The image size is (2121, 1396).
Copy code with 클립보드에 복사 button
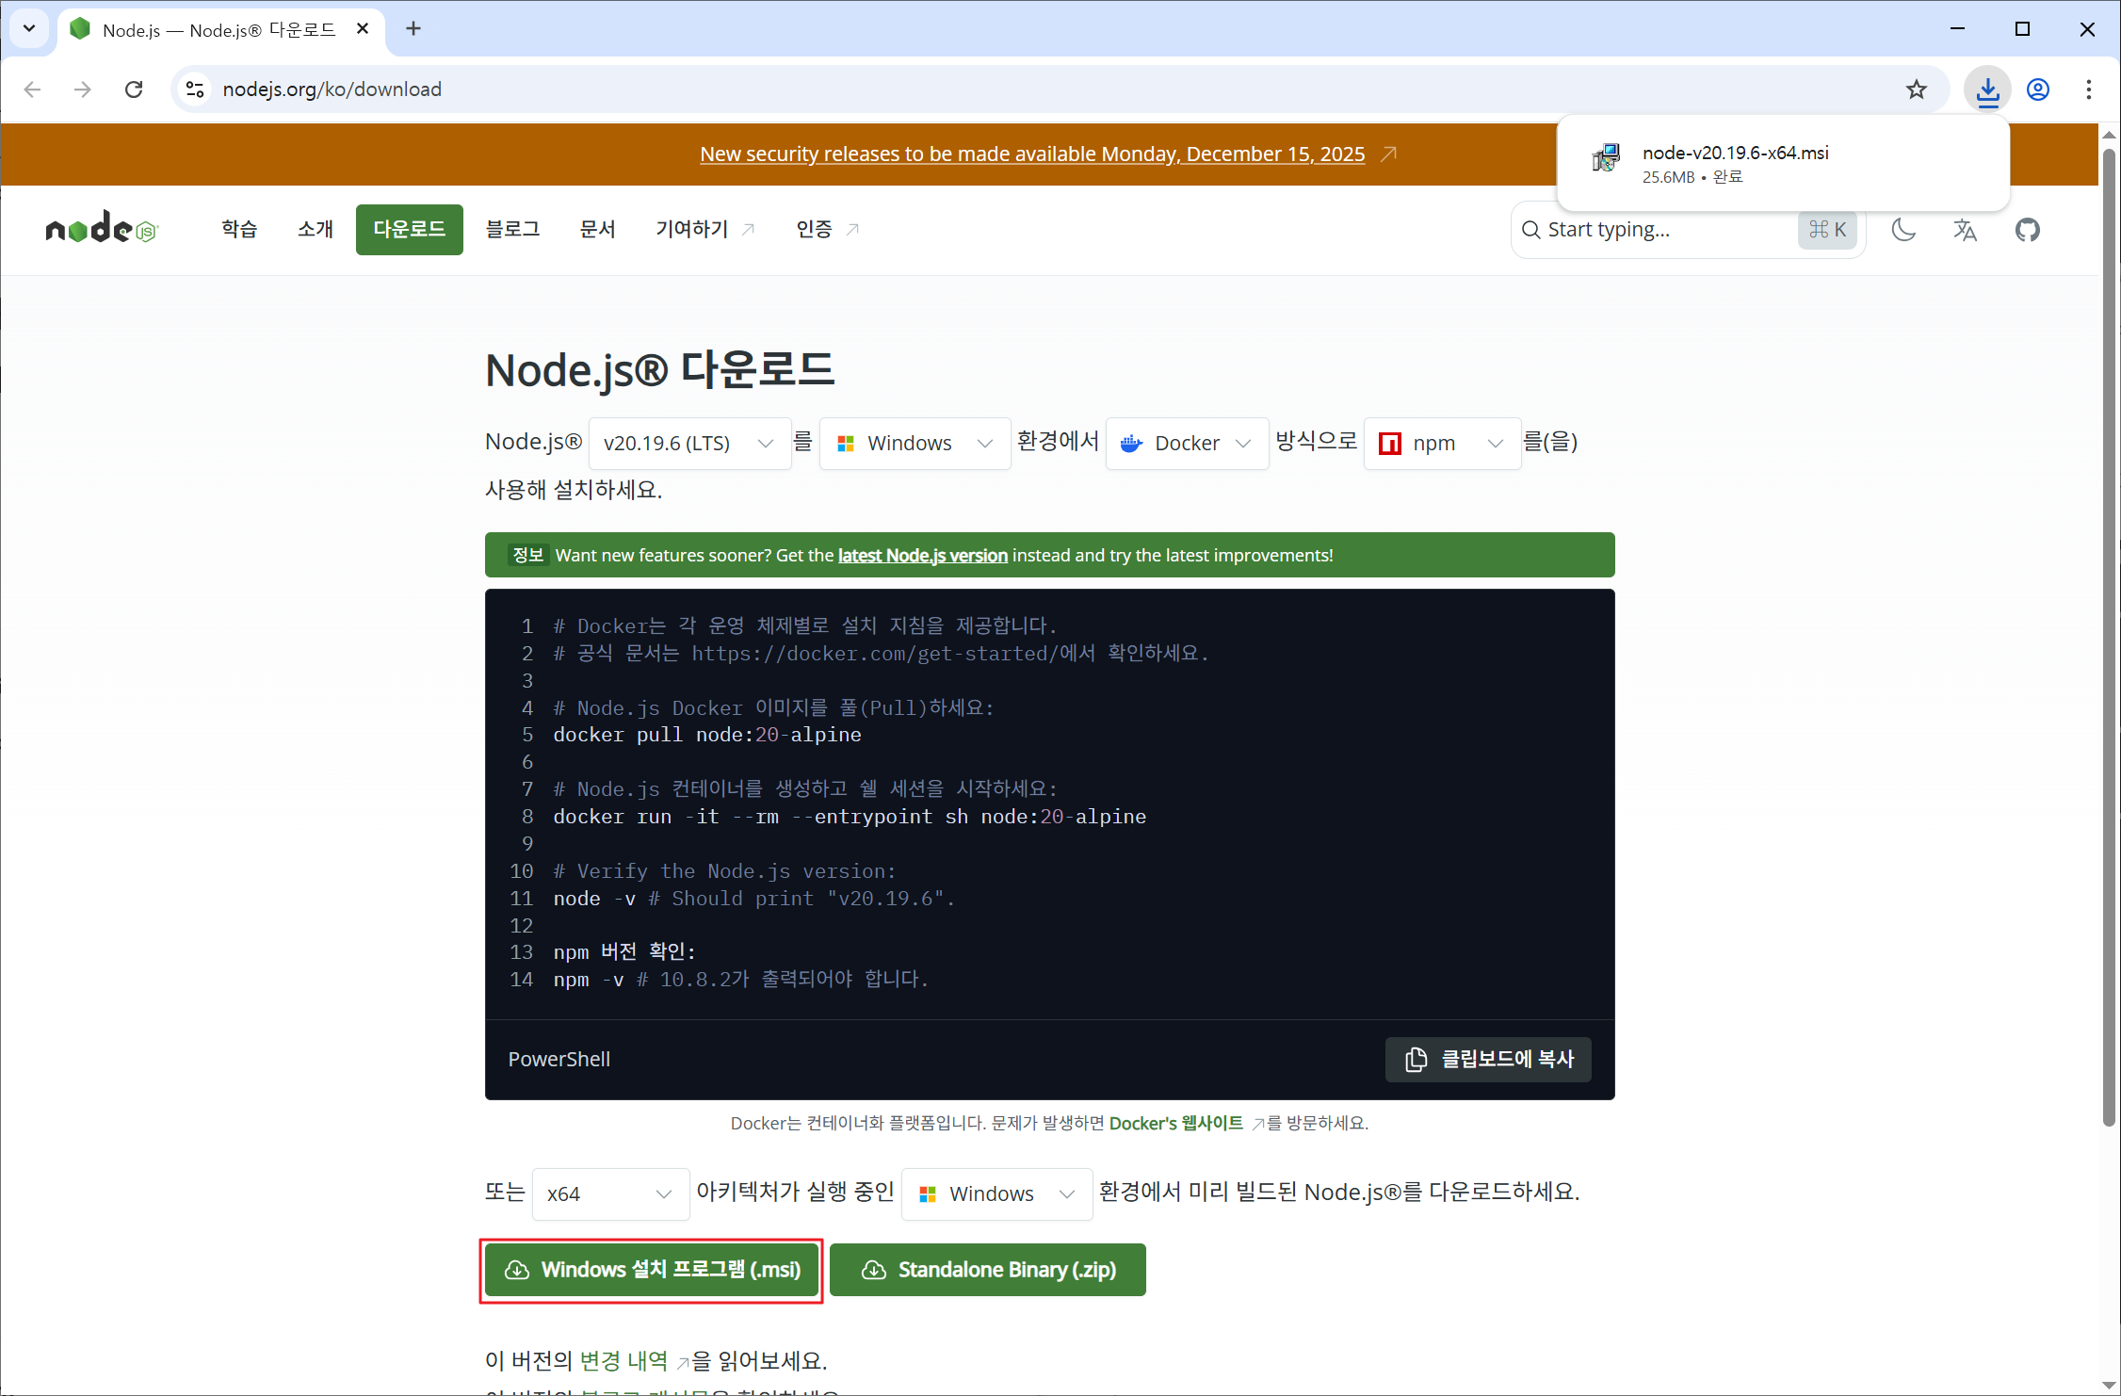[1488, 1060]
